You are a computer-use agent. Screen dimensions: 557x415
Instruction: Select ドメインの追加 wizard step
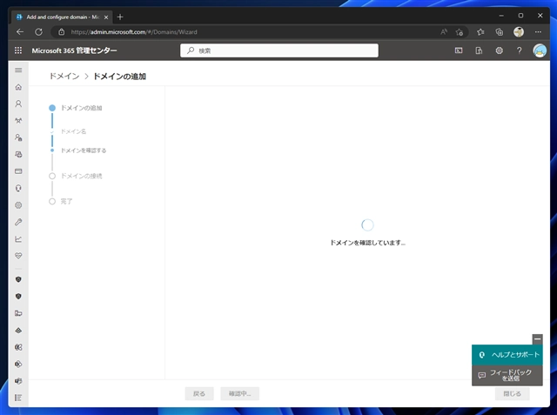(x=81, y=108)
